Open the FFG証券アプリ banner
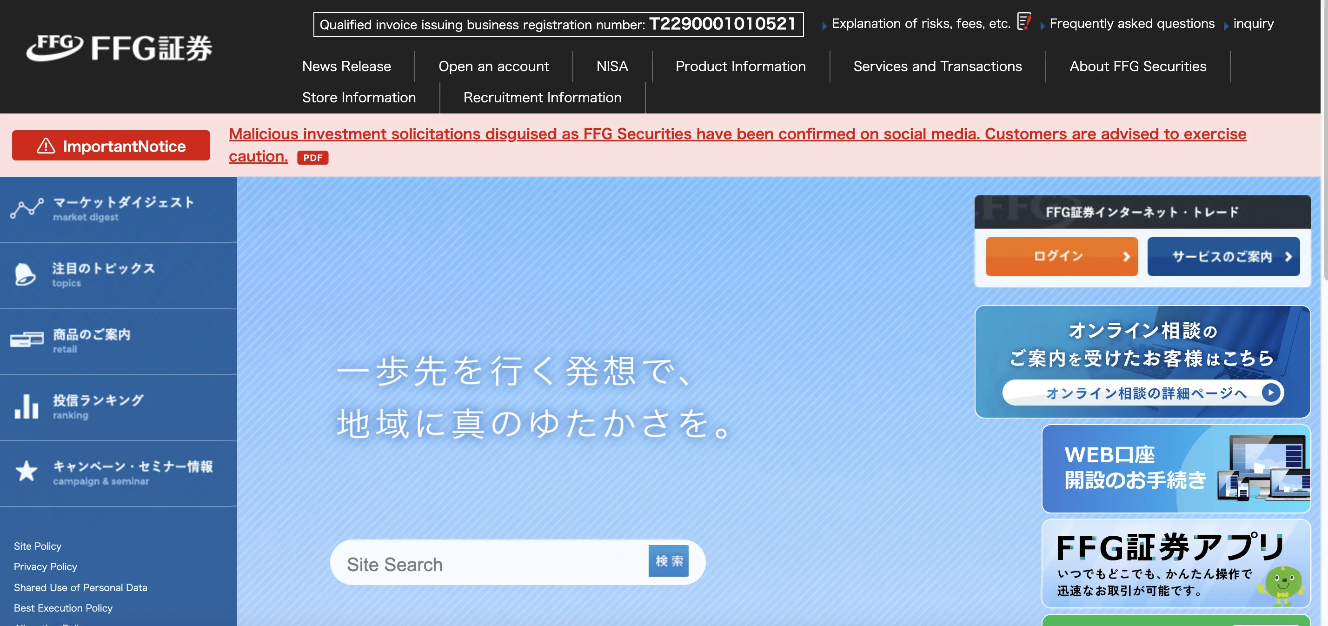This screenshot has width=1328, height=626. point(1176,564)
